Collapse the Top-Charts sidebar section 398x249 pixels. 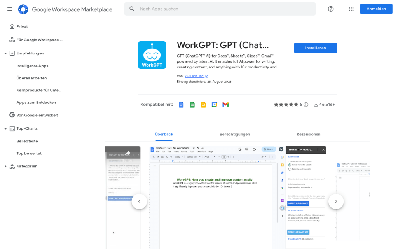(5, 129)
